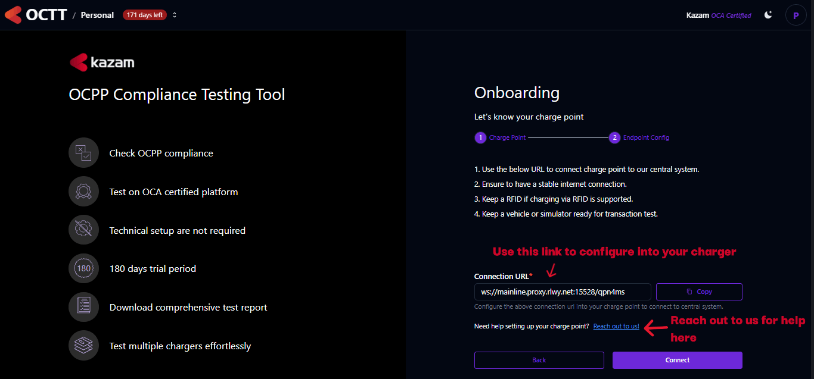Click instruction about stable internet connection
The width and height of the screenshot is (814, 379).
[551, 184]
